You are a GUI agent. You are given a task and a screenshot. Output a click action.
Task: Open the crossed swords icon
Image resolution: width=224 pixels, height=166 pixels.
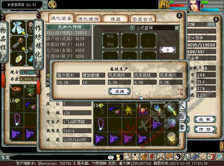tap(161, 157)
